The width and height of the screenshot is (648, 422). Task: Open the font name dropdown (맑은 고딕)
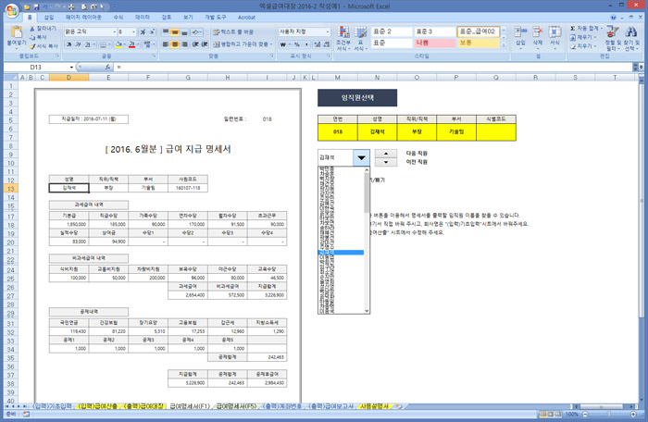(x=115, y=31)
